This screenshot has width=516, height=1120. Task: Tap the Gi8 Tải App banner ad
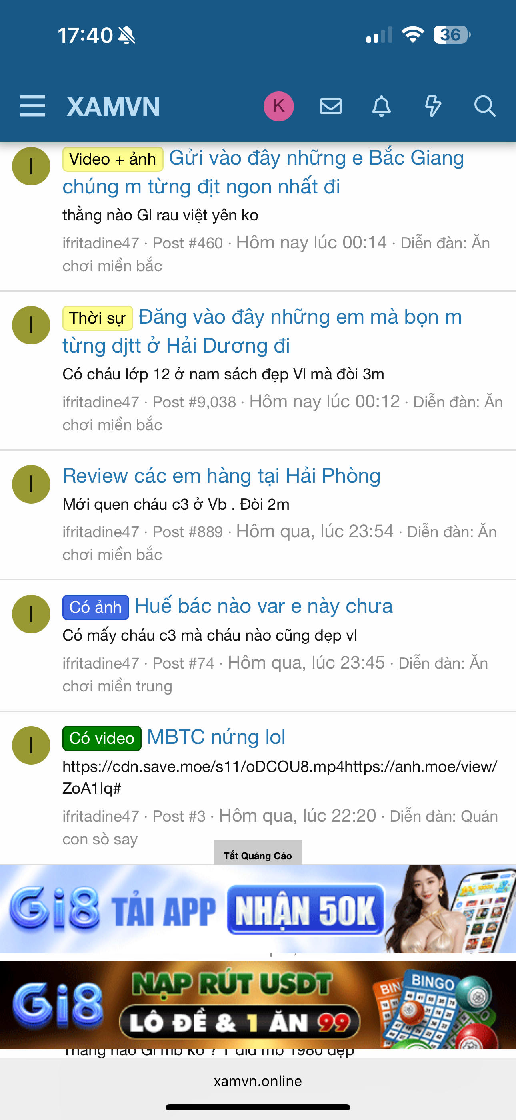click(258, 909)
